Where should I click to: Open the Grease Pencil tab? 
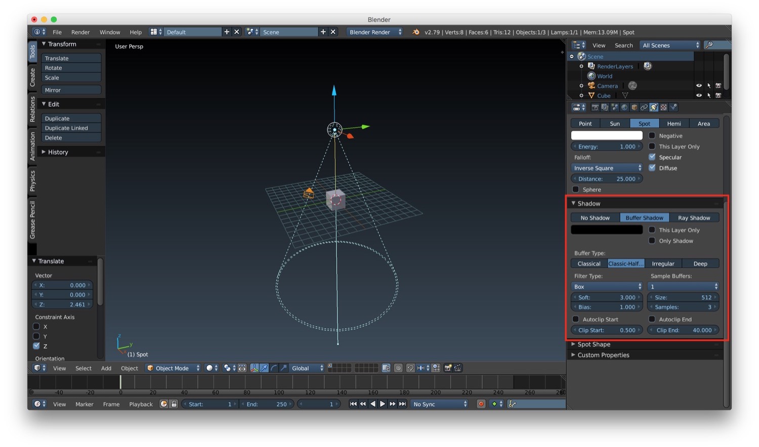point(32,220)
